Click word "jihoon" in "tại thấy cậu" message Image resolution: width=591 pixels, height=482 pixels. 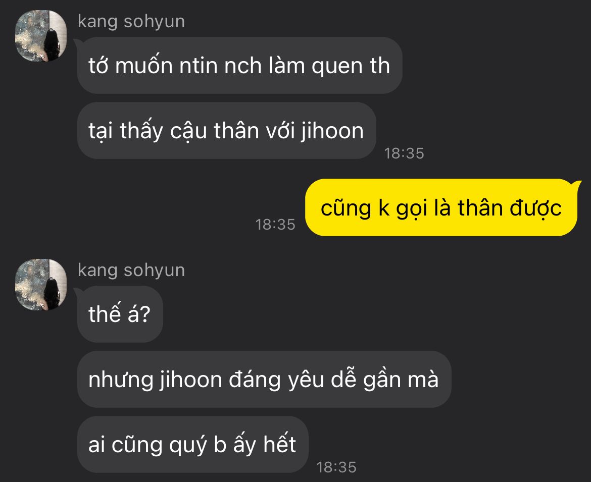tap(332, 131)
